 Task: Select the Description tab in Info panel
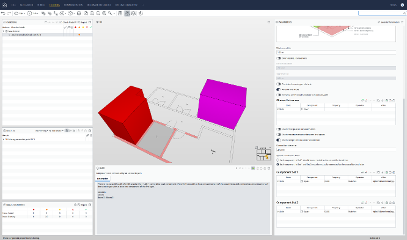point(103,179)
